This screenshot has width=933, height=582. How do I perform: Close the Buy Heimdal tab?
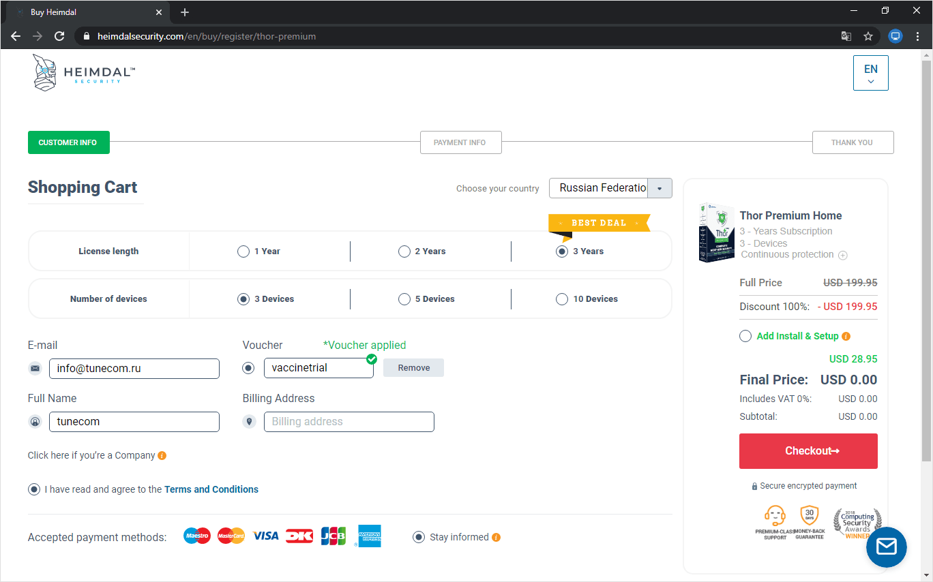click(159, 12)
